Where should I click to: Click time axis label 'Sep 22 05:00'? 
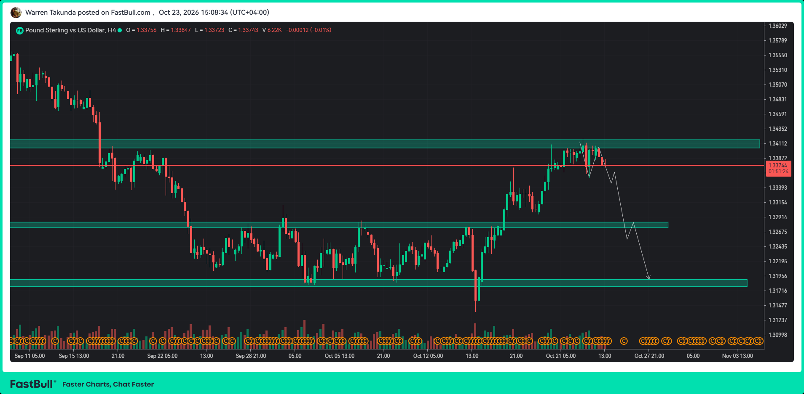[x=162, y=356]
